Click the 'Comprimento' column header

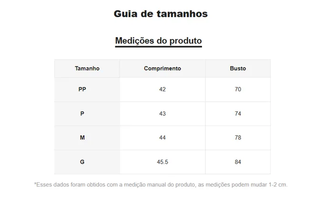[x=163, y=68]
